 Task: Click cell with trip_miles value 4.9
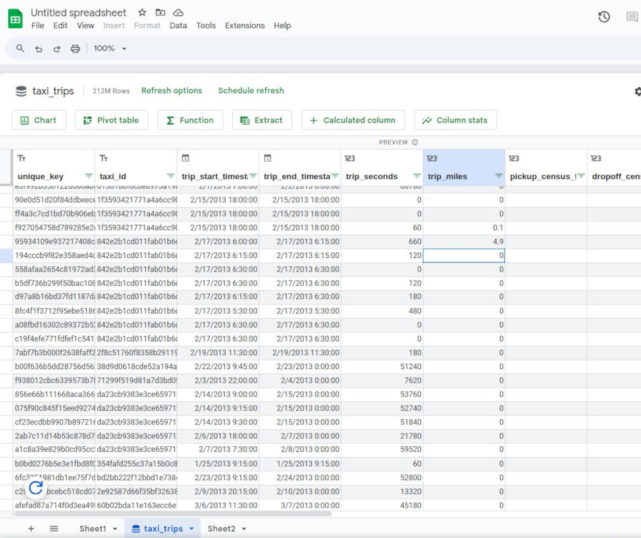click(x=464, y=241)
